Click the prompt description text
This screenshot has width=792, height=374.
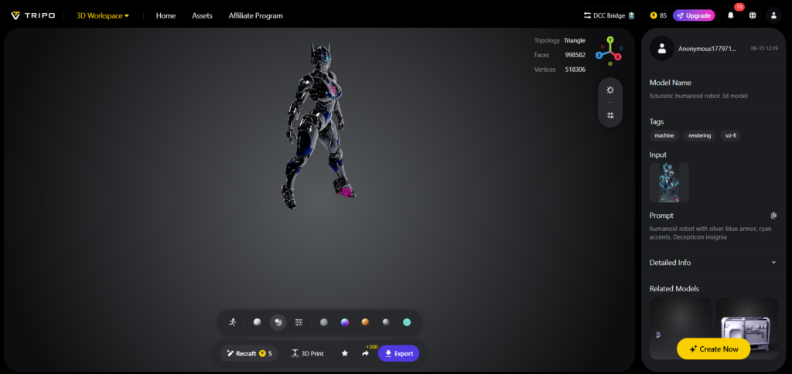tap(711, 233)
